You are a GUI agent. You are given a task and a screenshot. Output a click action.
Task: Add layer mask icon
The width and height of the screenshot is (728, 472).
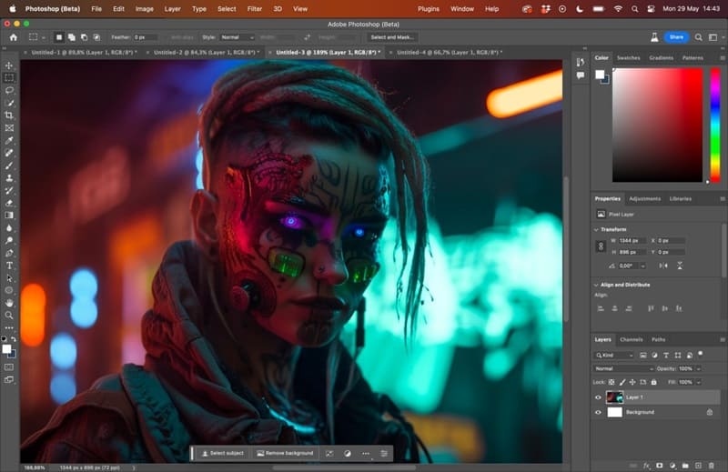659,465
